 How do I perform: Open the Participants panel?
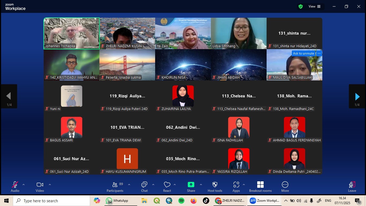[x=115, y=187]
